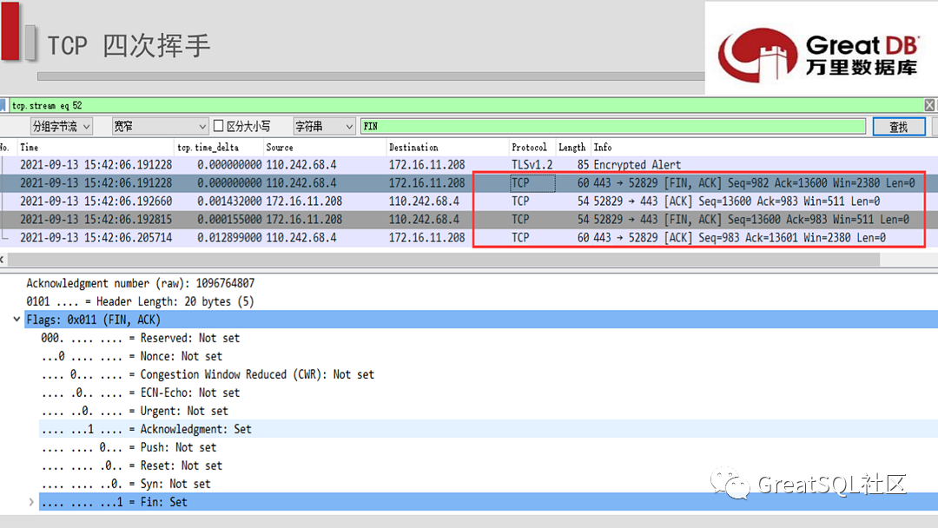938x528 pixels.
Task: Sort by the Time column header
Action: [29, 147]
